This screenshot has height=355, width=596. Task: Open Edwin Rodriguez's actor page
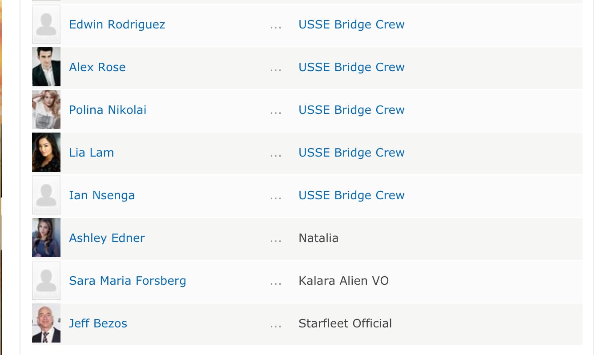pyautogui.click(x=117, y=24)
